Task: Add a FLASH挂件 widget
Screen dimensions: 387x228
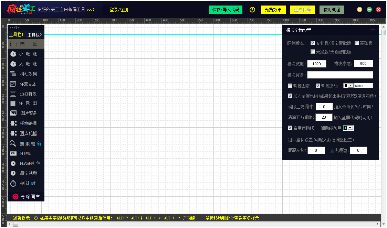Action: coord(26,163)
